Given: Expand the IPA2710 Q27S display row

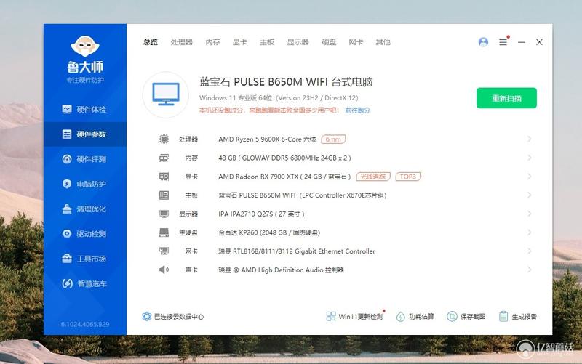Looking at the screenshot, I should coord(530,214).
